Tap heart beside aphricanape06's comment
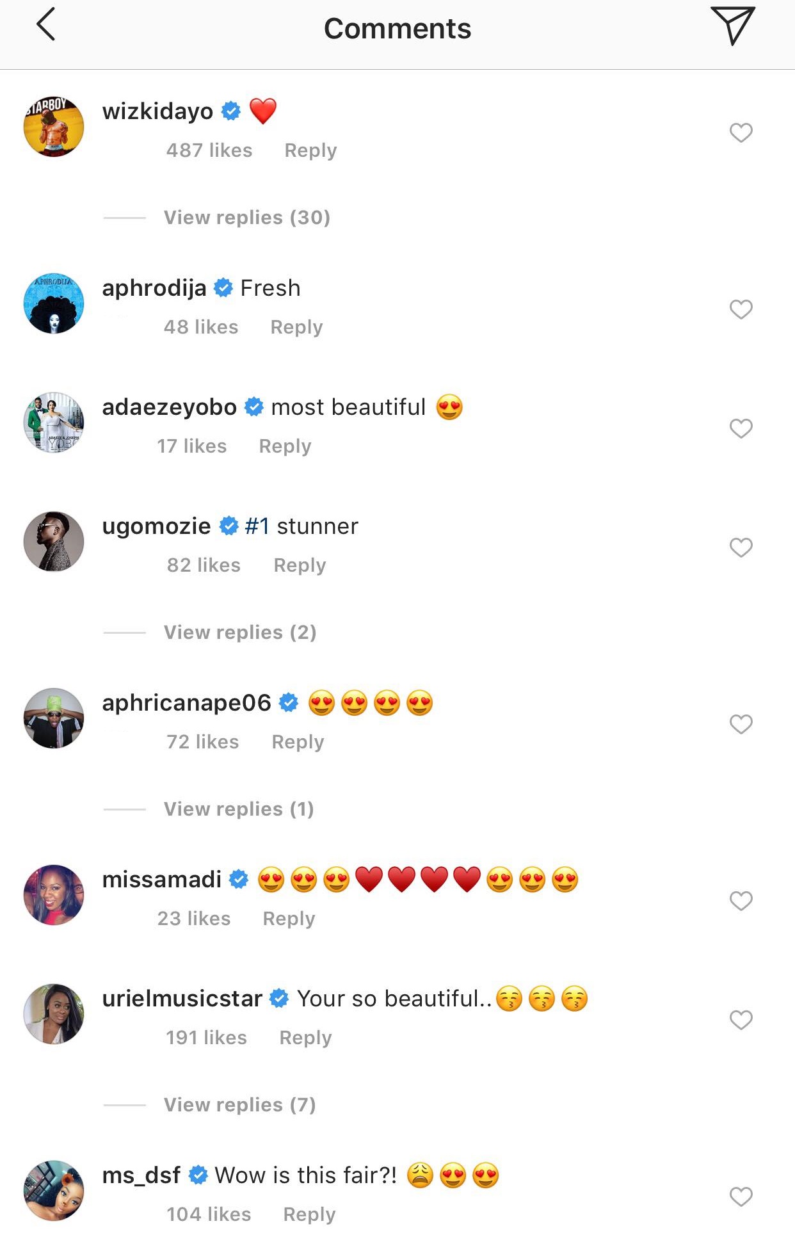The width and height of the screenshot is (795, 1242). [x=741, y=724]
